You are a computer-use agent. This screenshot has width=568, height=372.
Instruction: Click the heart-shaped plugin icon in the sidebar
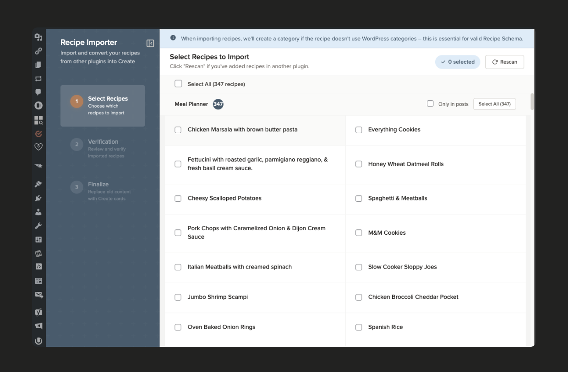pos(39,146)
